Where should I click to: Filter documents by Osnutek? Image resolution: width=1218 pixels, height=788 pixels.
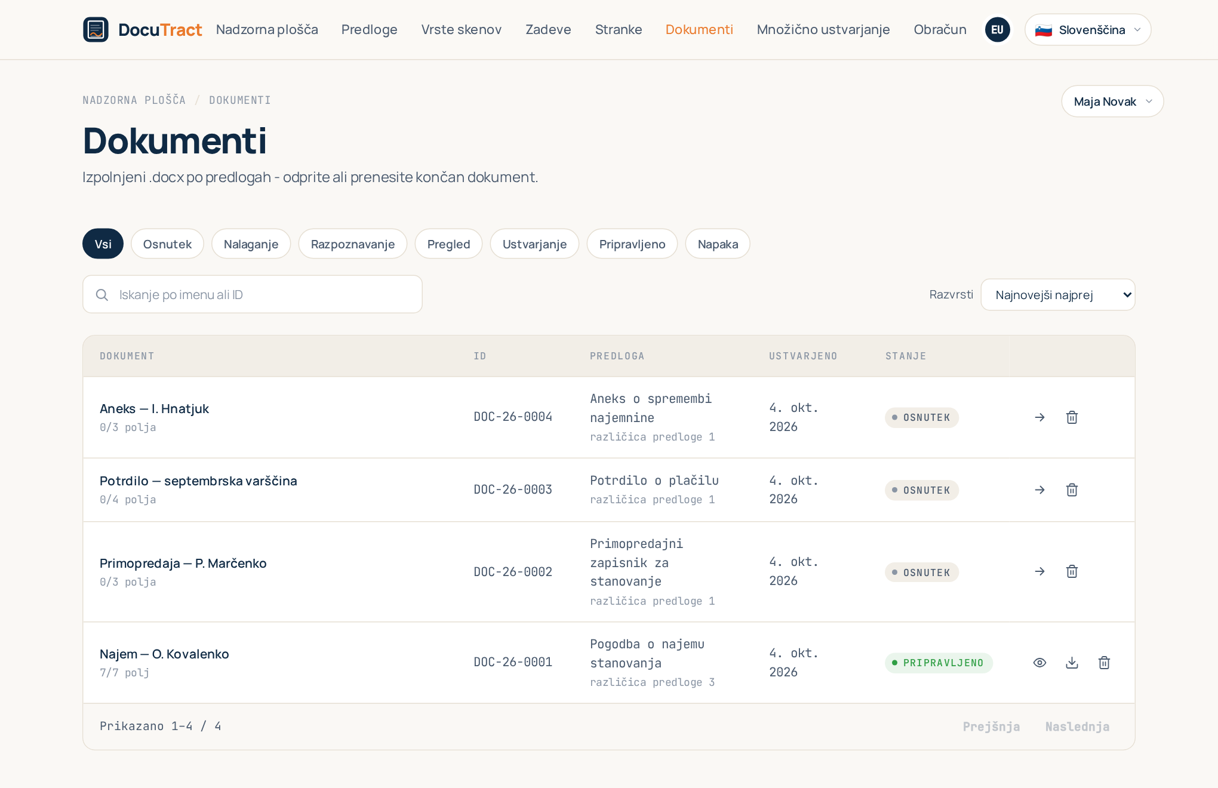coord(167,244)
